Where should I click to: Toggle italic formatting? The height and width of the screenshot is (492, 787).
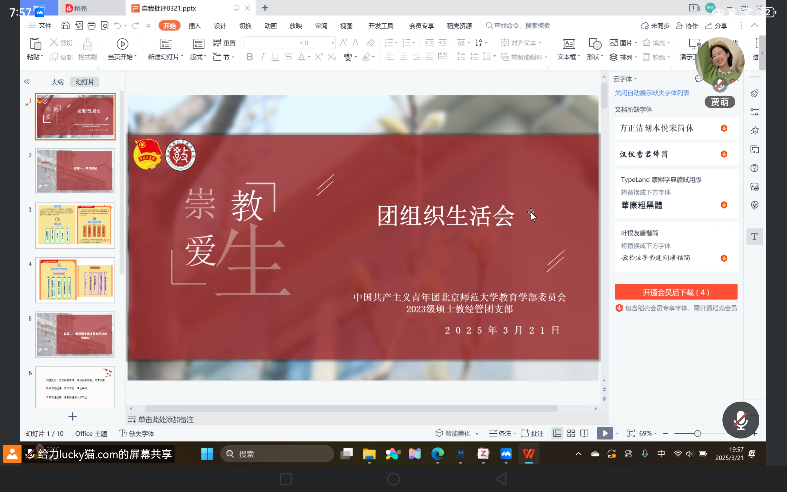click(262, 57)
